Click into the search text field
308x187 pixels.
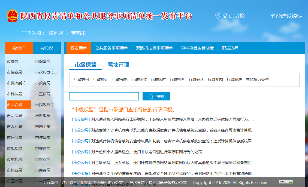pos(104,97)
